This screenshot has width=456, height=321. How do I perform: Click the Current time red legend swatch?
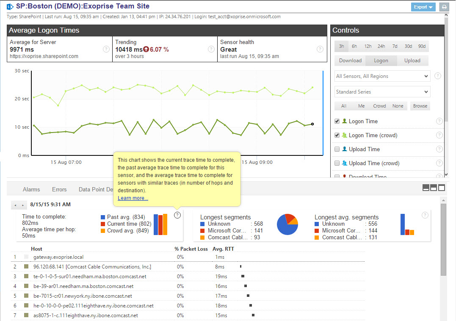[x=102, y=224]
